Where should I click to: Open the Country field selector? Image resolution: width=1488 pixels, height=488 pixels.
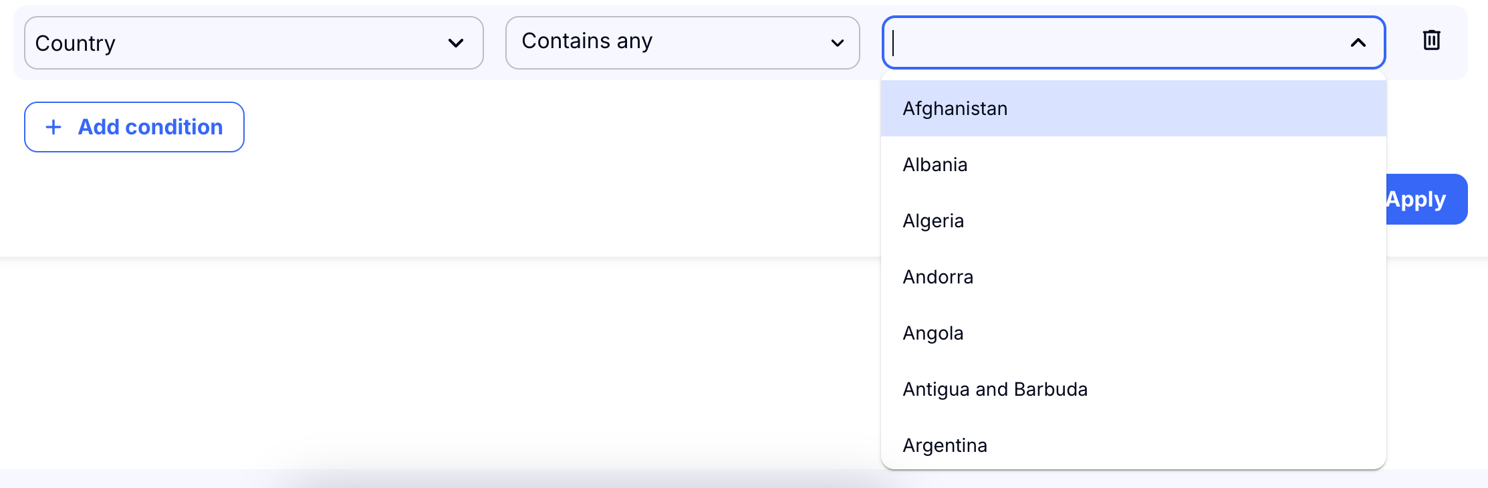click(254, 43)
